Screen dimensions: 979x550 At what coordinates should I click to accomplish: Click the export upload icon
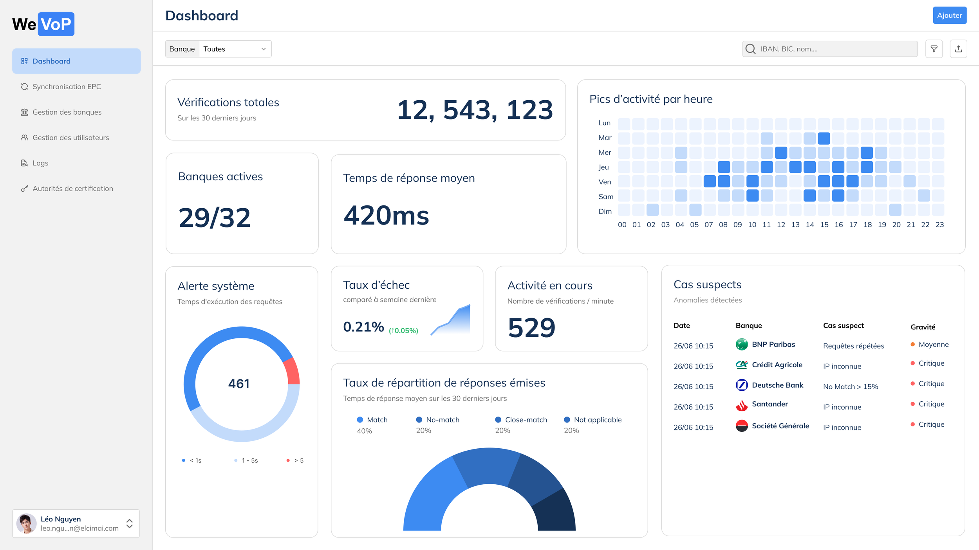[x=958, y=49]
